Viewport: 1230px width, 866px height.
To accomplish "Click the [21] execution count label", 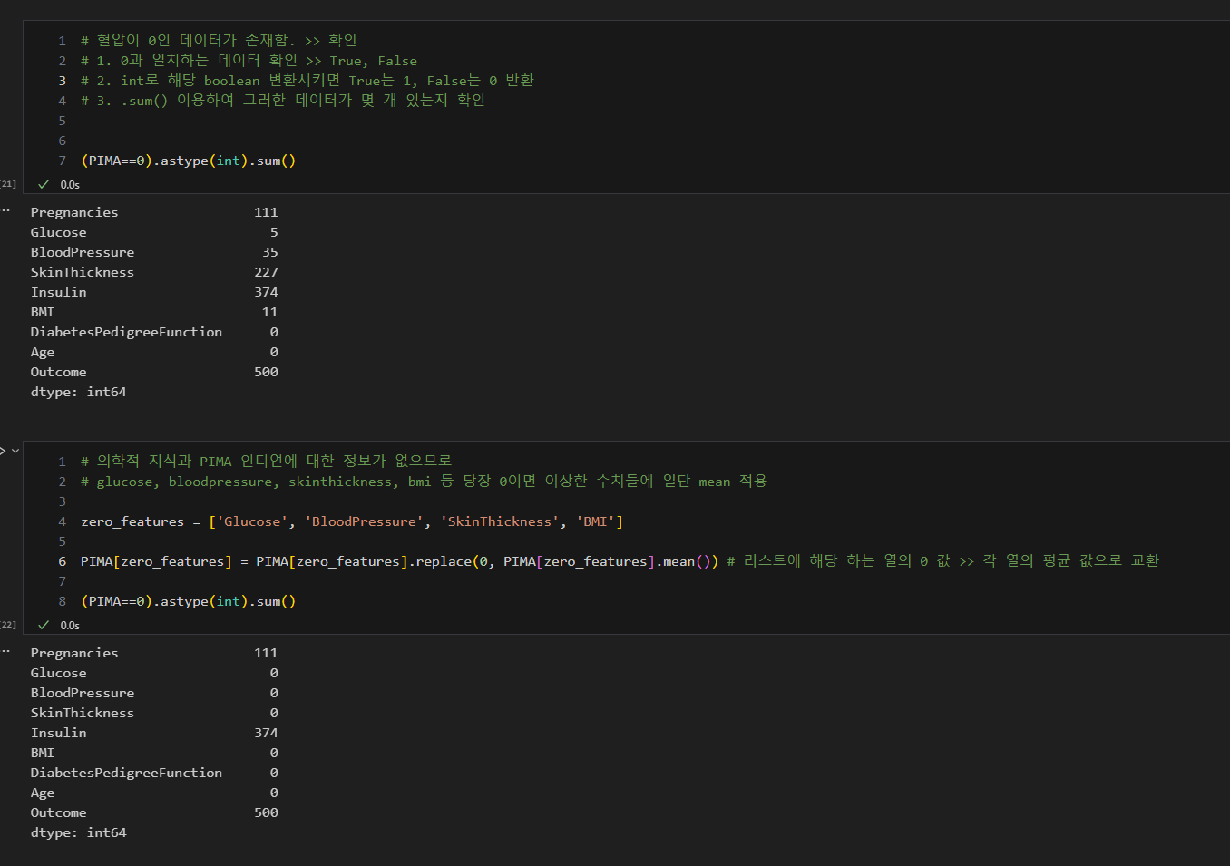I will pyautogui.click(x=8, y=184).
